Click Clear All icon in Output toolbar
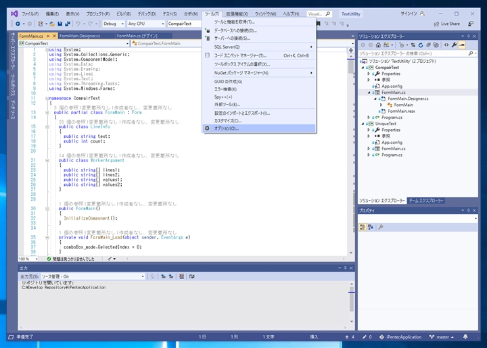The image size is (487, 348). click(x=181, y=276)
